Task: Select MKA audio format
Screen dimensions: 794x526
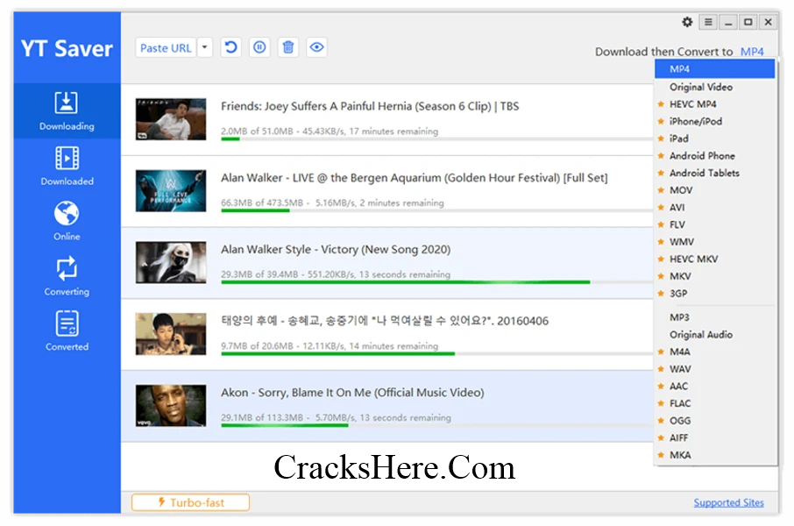Action: coord(714,455)
